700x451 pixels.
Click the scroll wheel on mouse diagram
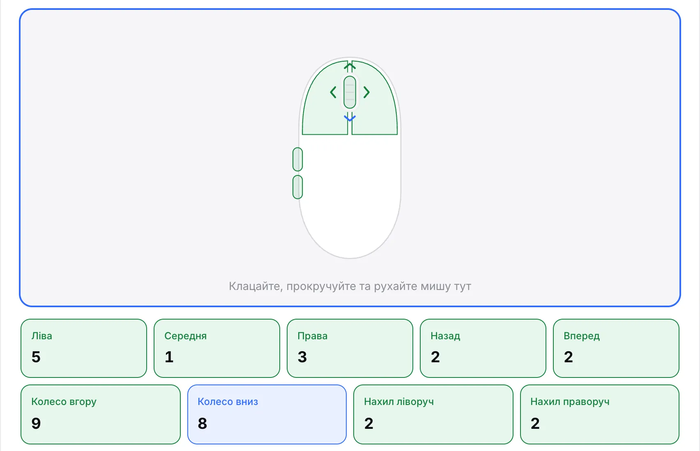[350, 92]
